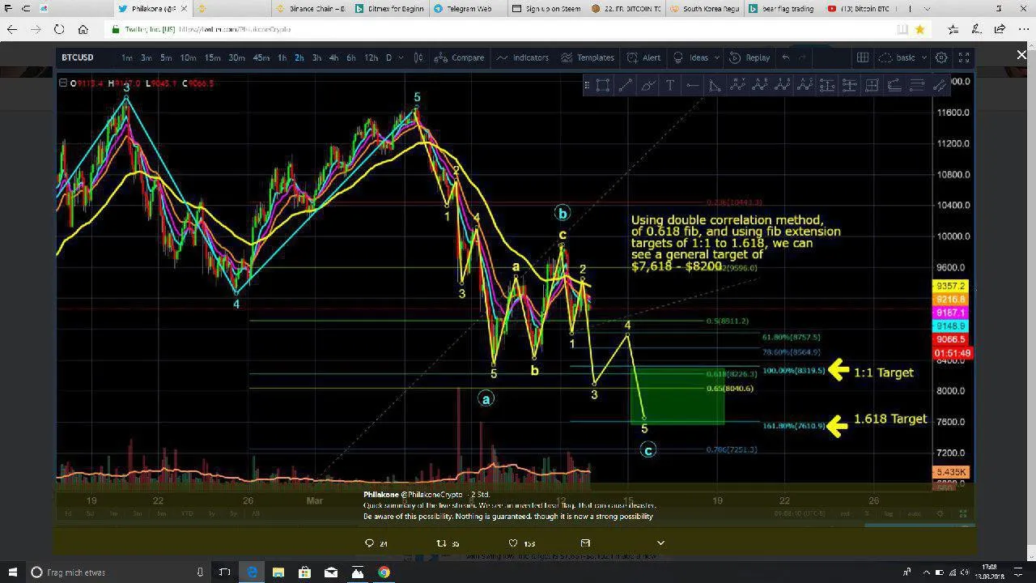
Task: Select the horizontal line tool
Action: coord(693,85)
